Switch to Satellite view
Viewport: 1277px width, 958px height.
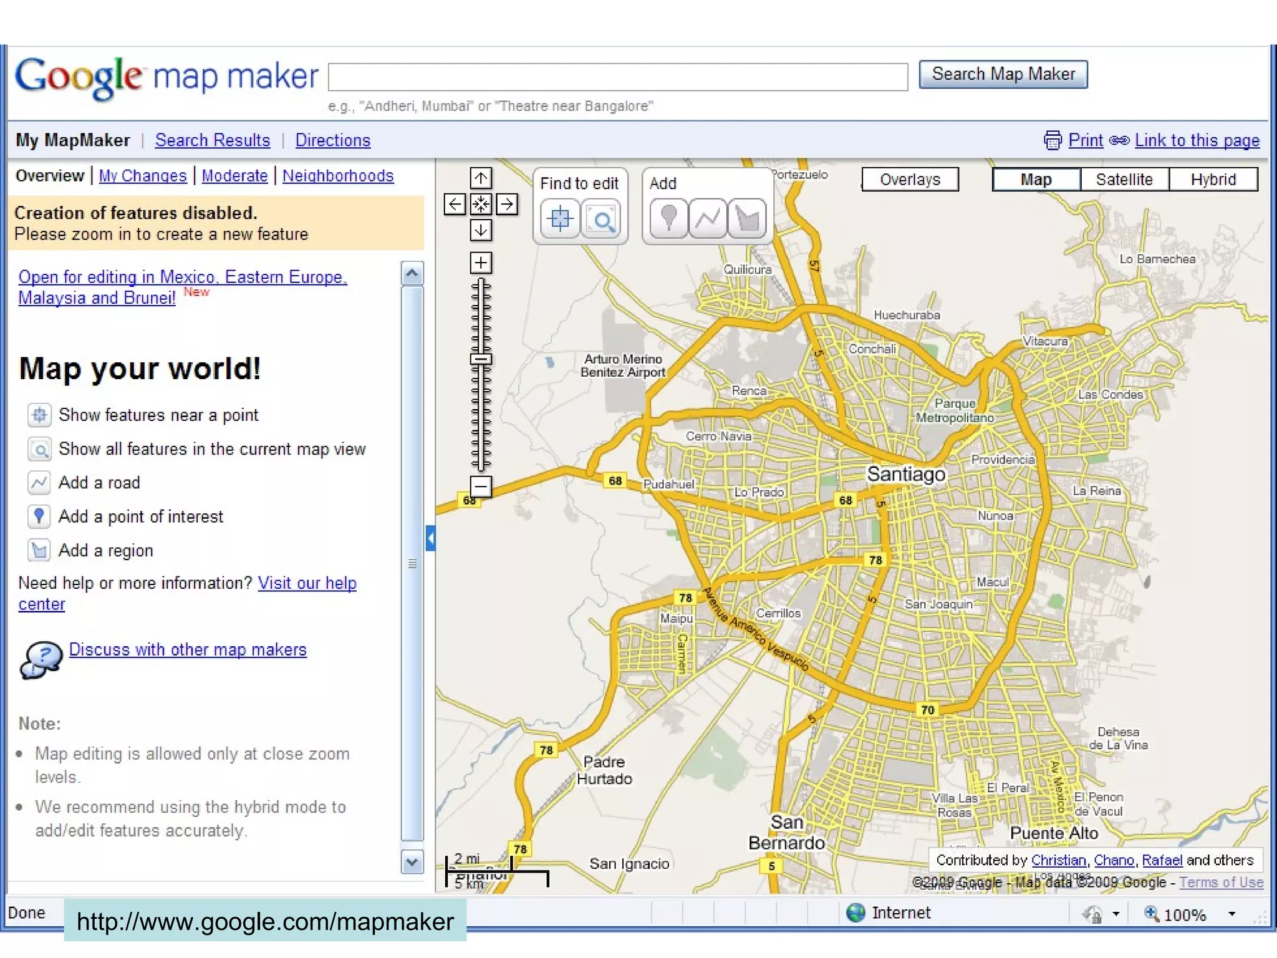pos(1124,180)
